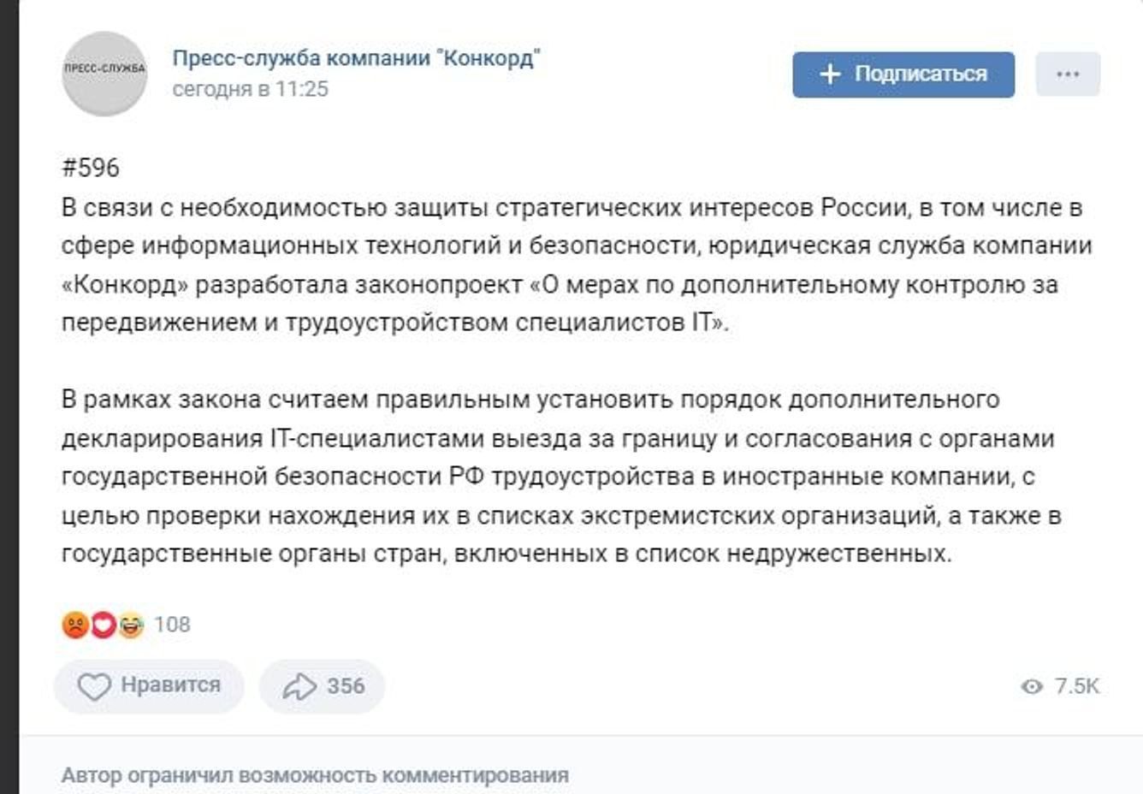This screenshot has width=1143, height=794.
Task: Click the Автор ограничил возможность комментирования notice
Action: (x=315, y=775)
